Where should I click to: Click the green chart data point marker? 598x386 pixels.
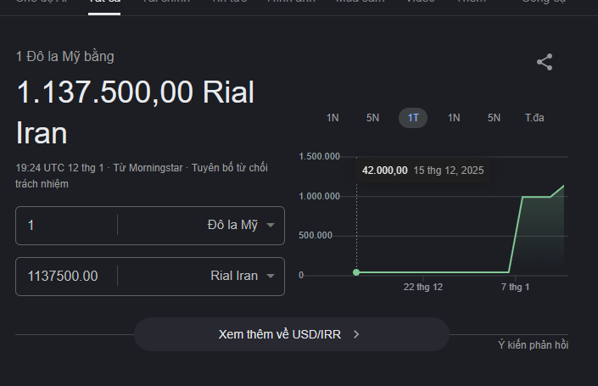coord(356,272)
